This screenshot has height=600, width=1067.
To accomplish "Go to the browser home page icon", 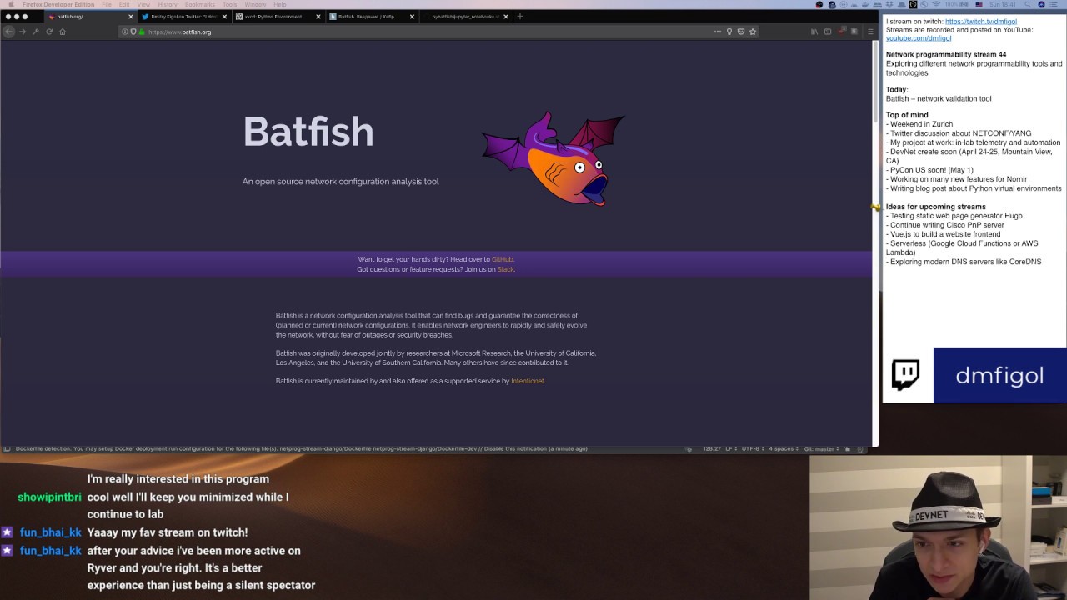I will coord(63,32).
